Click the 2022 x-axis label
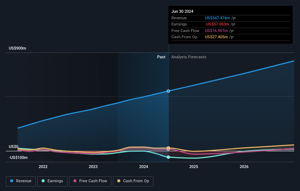Screen dimensions: 300x191 [x=43, y=167]
